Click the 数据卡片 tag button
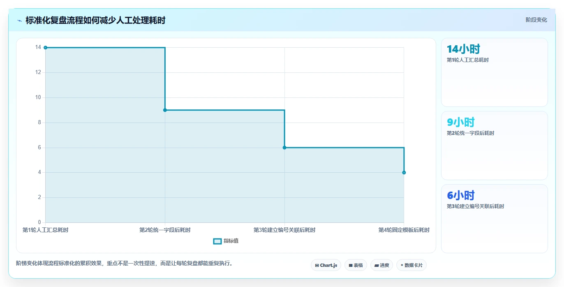Screen dimensions: 564x287 (411, 265)
